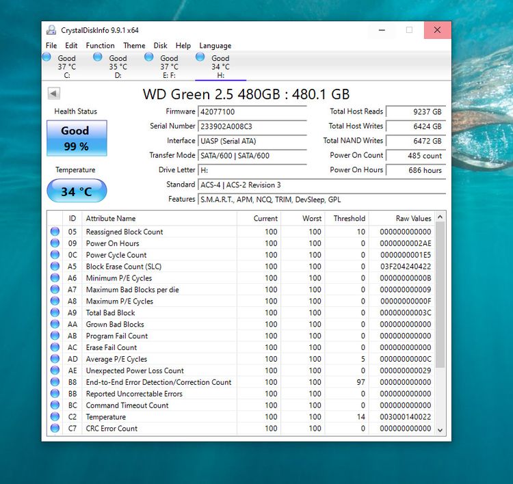The height and width of the screenshot is (484, 513).
Task: Click the Power On Count value 485 count
Action: pos(415,155)
